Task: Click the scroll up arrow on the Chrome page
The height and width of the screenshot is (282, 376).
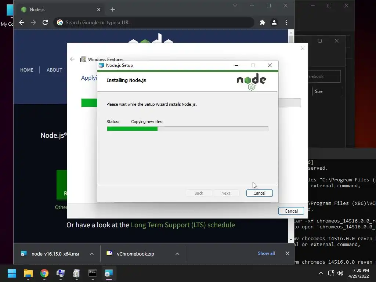Action: click(291, 33)
